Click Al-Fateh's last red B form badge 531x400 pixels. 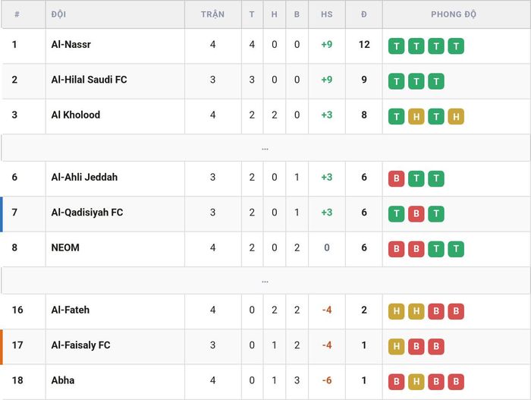coord(456,311)
